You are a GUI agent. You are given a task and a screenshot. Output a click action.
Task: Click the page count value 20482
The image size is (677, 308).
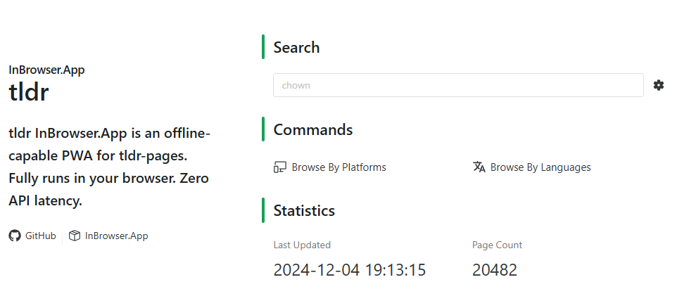pyautogui.click(x=494, y=270)
